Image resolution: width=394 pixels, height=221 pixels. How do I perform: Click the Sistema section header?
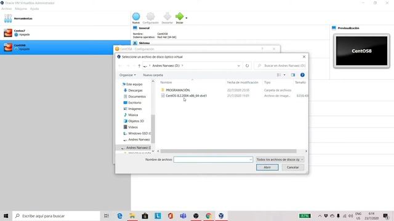(144, 43)
